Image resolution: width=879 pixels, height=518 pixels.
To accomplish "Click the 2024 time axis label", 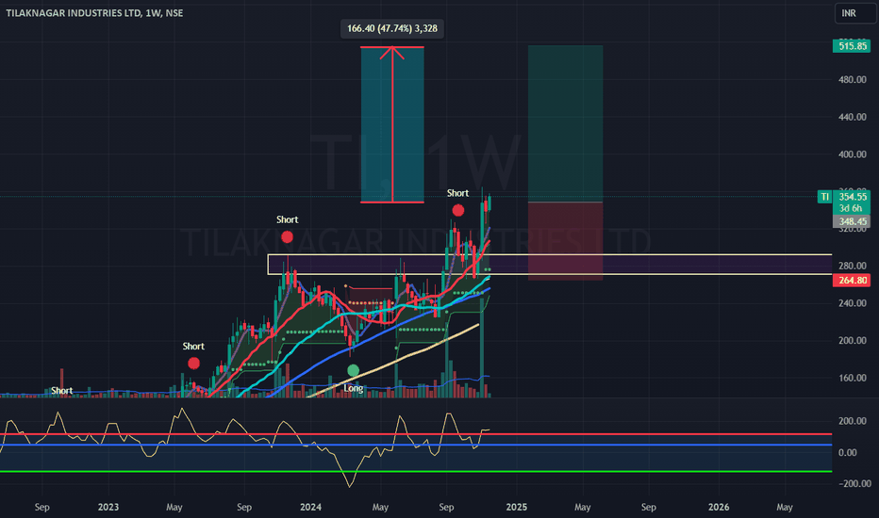I will [x=310, y=507].
